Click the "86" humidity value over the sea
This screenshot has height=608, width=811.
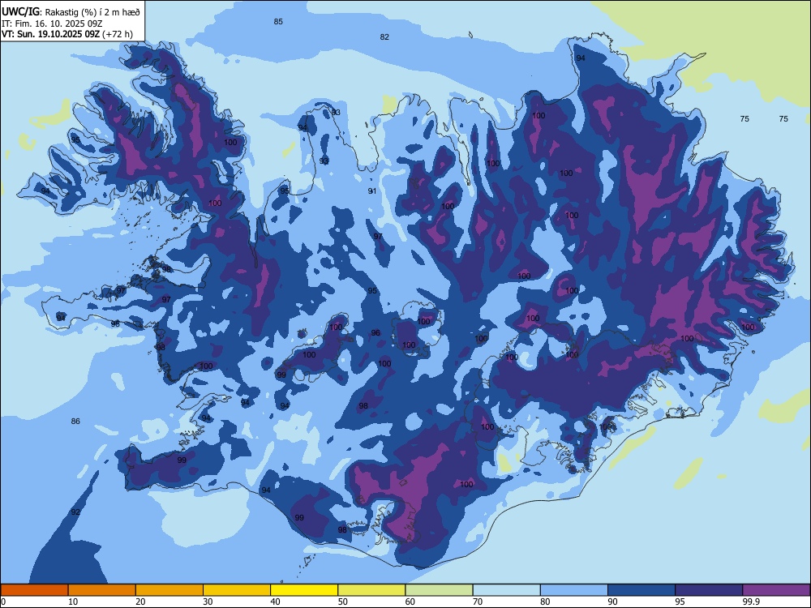(75, 422)
